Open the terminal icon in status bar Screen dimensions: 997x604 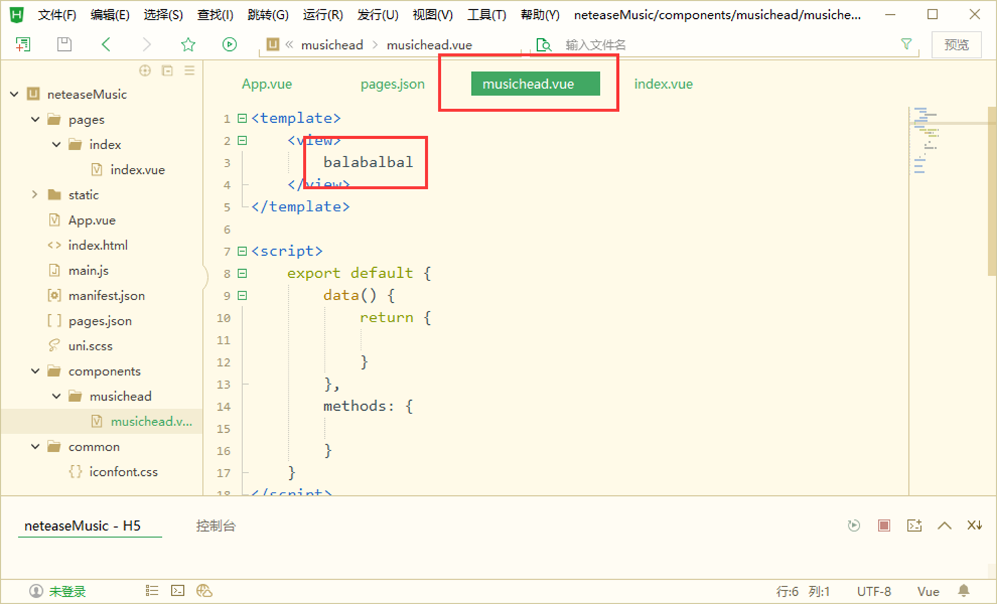[178, 591]
